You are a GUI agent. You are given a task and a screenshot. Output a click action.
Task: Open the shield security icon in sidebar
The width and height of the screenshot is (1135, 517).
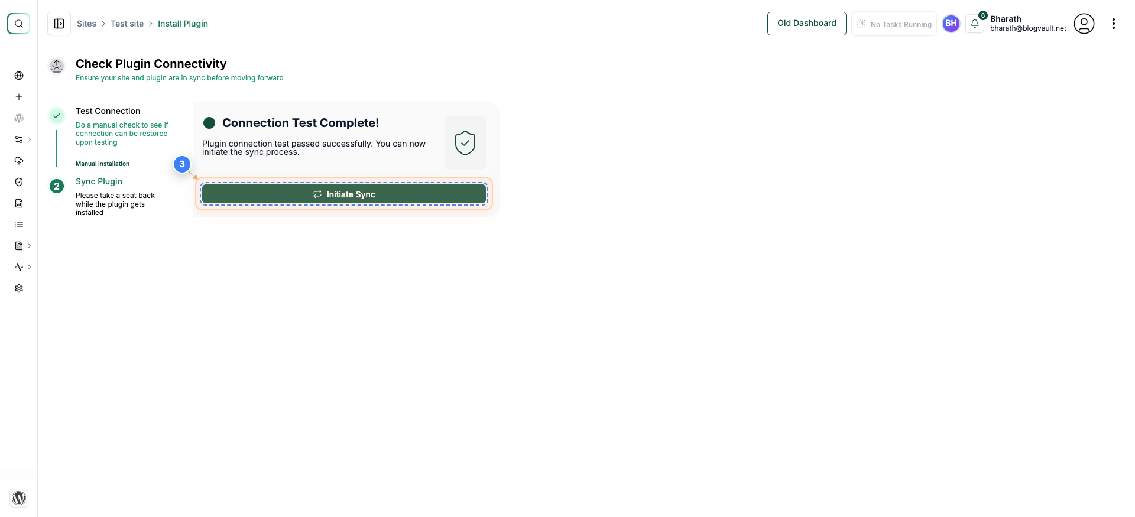tap(19, 182)
